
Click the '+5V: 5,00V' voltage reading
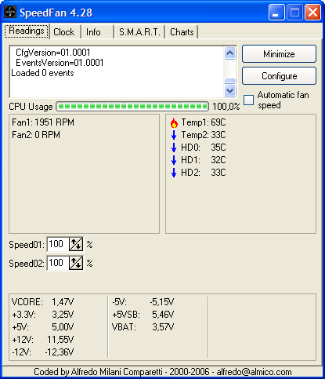click(43, 327)
